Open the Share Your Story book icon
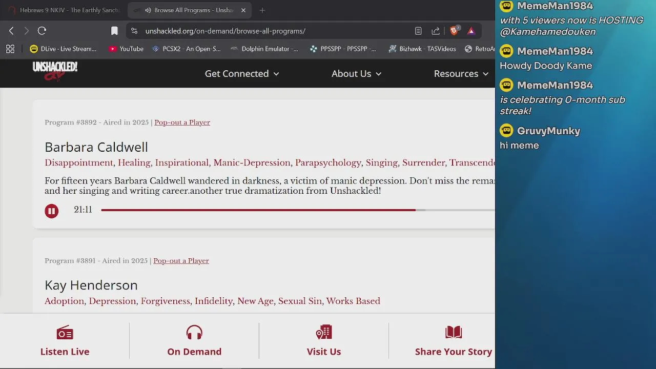This screenshot has width=656, height=369. click(x=454, y=333)
